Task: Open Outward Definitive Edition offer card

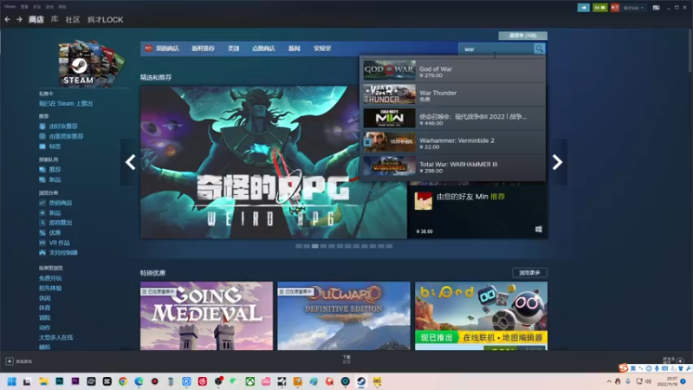Action: tap(343, 316)
